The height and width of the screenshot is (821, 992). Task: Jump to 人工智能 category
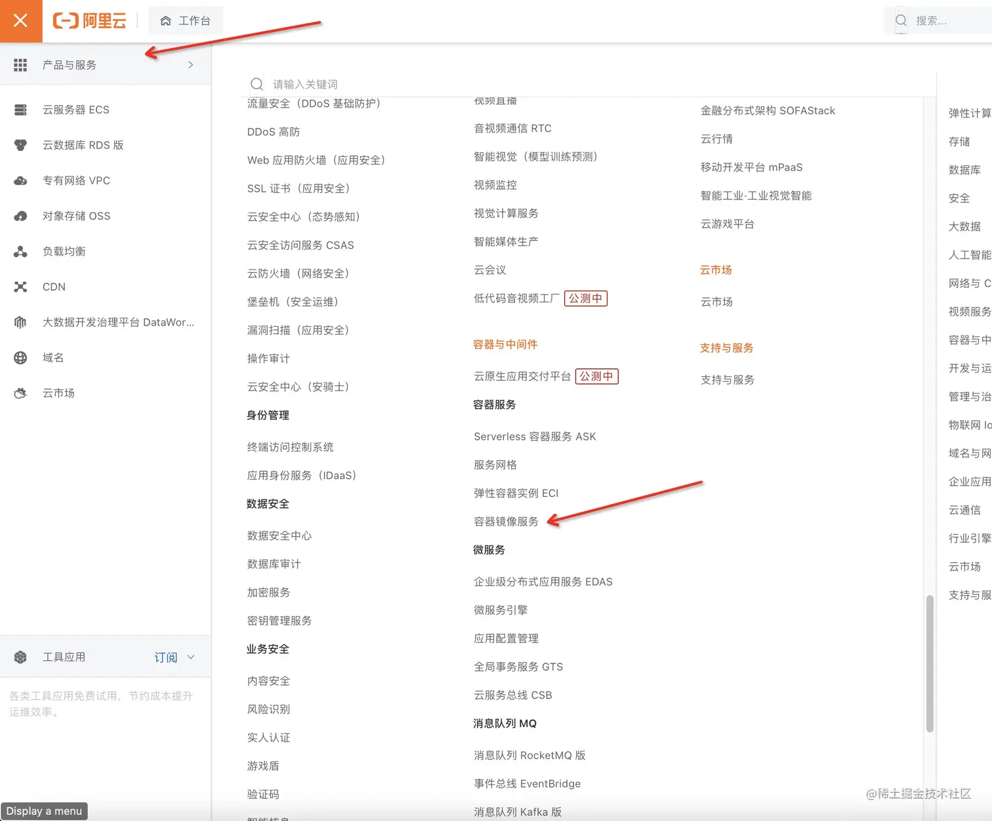970,255
